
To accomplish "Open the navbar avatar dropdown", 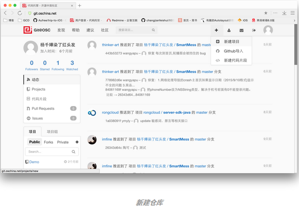I will (268, 30).
